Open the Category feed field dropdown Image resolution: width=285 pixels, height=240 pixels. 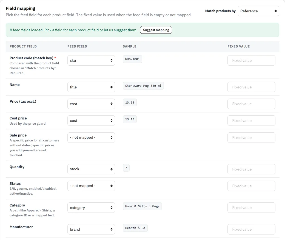point(91,208)
